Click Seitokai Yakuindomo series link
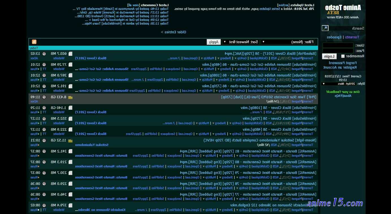Viewport: 391px width, 214px height. (x=92, y=145)
